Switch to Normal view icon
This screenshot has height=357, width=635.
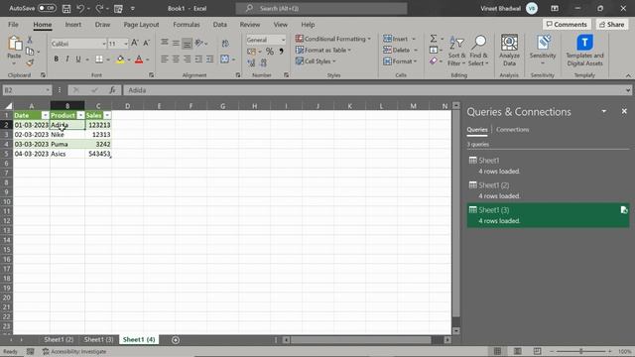[x=498, y=351]
